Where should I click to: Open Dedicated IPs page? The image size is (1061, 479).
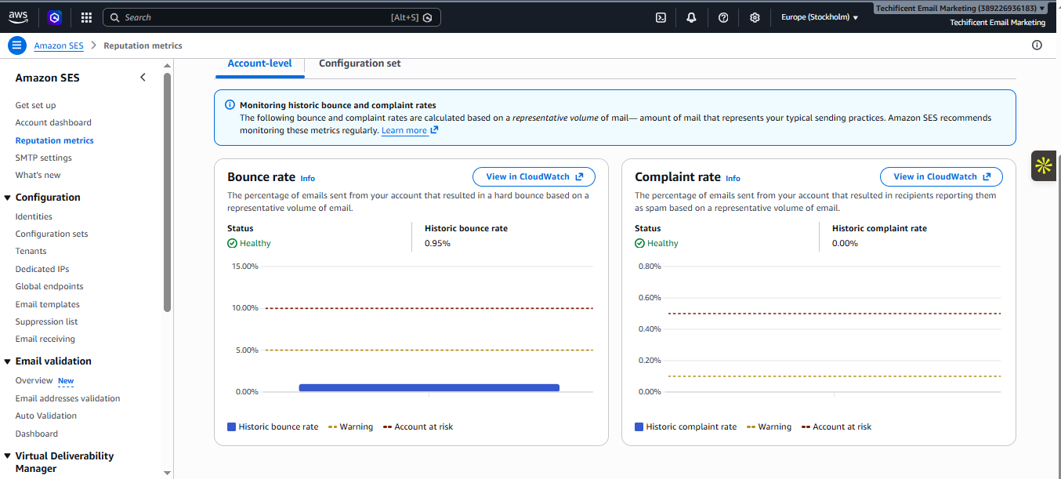tap(42, 269)
